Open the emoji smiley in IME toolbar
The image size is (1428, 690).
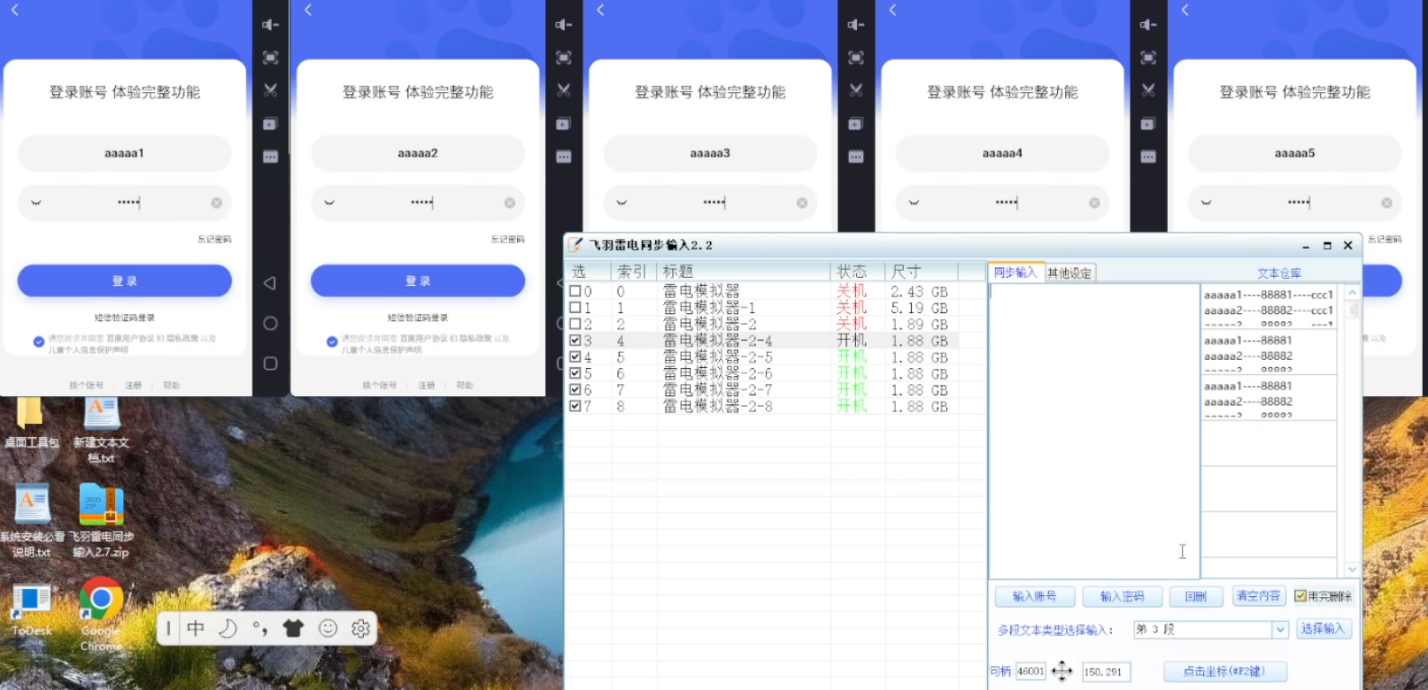pos(328,628)
